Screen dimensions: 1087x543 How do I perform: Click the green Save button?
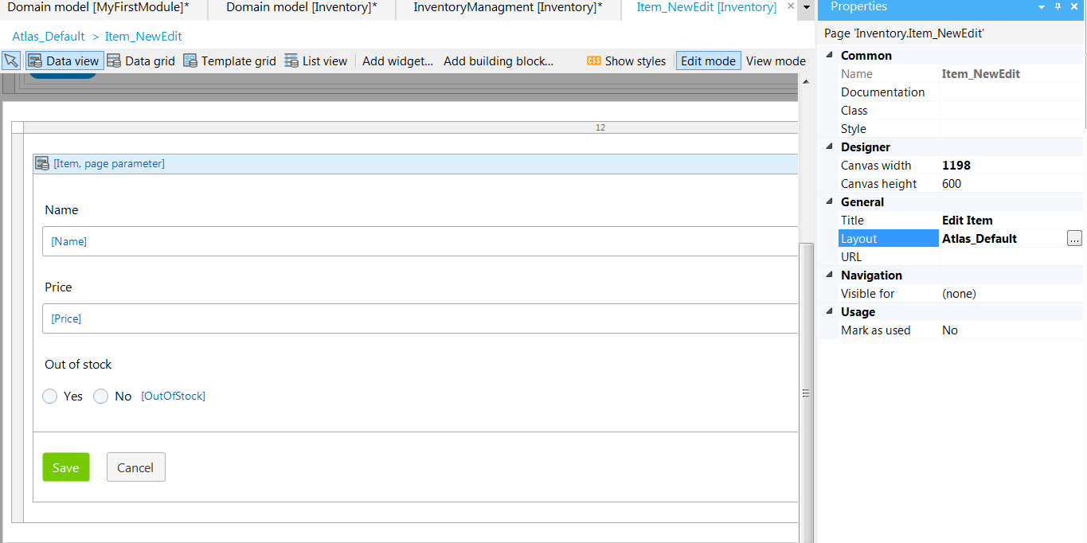coord(65,467)
